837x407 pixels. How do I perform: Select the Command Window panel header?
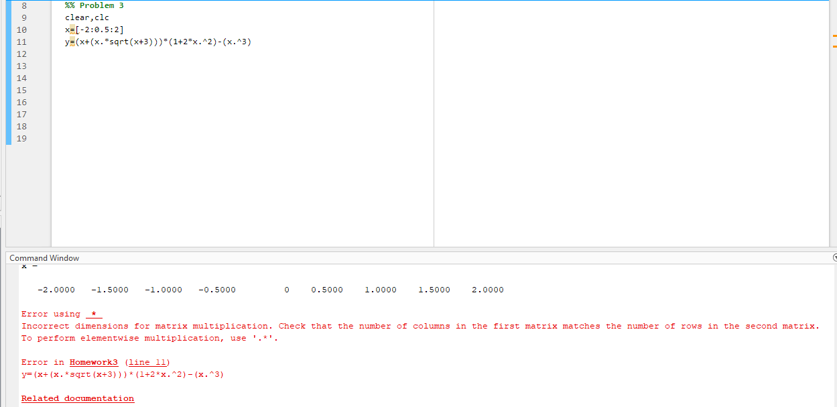click(44, 257)
